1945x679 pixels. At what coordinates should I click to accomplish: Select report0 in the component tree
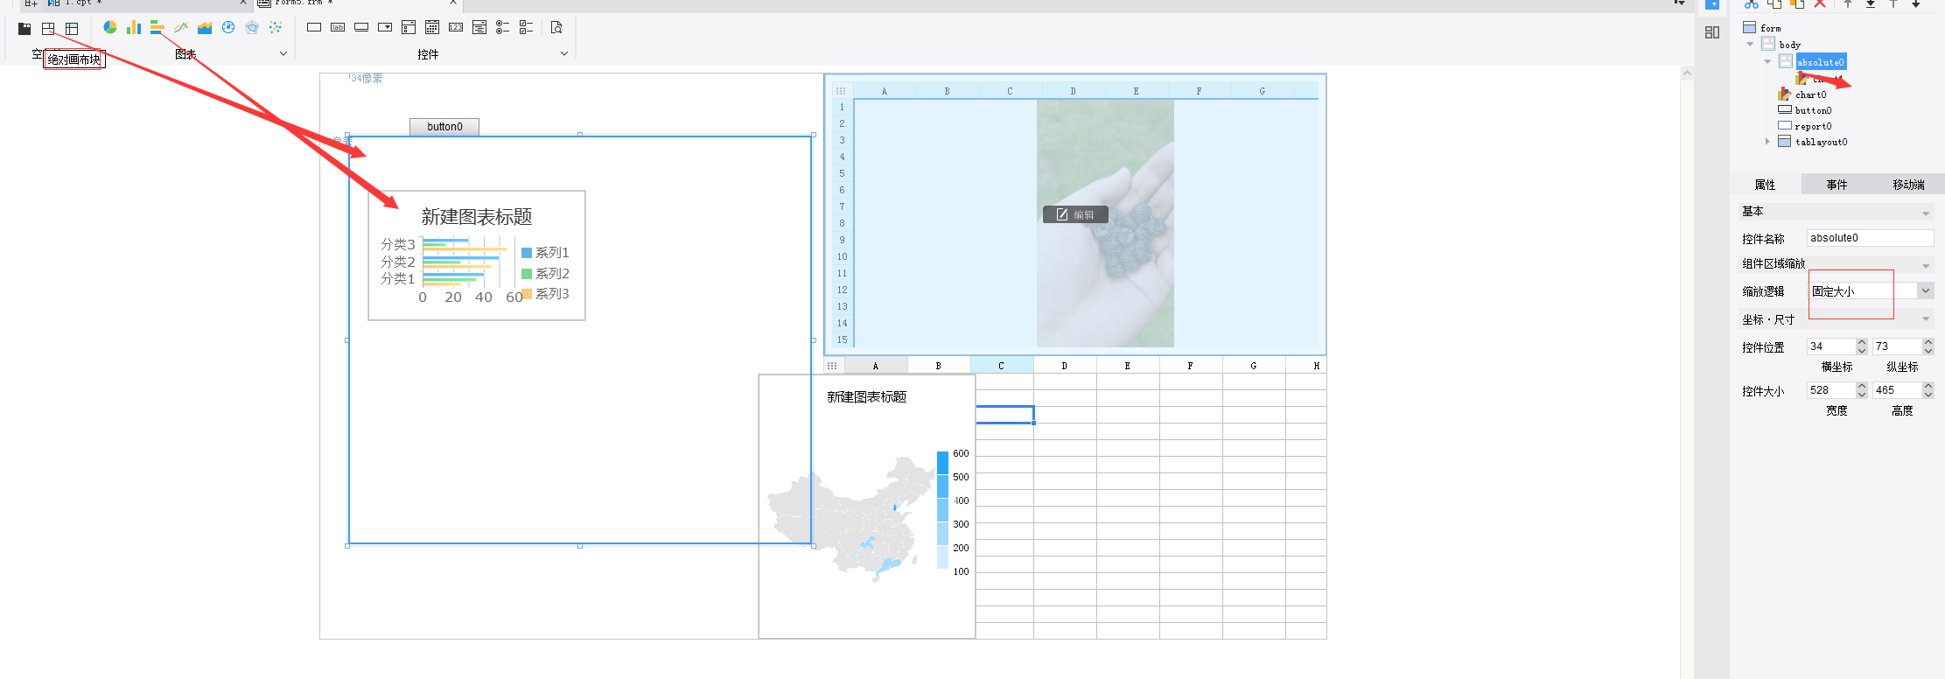(x=1813, y=126)
